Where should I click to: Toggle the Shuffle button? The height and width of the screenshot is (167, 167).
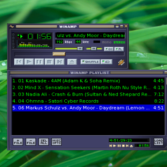pos(90,62)
